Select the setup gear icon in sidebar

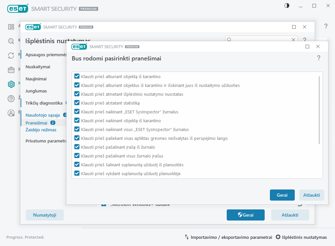(x=11, y=84)
